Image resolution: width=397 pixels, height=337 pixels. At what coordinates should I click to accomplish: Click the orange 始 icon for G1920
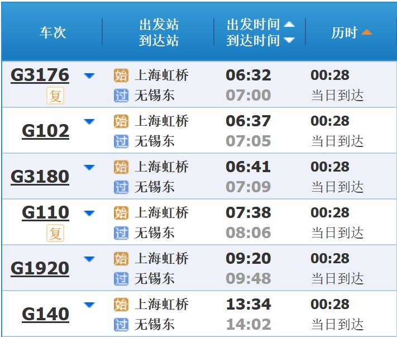pyautogui.click(x=121, y=259)
